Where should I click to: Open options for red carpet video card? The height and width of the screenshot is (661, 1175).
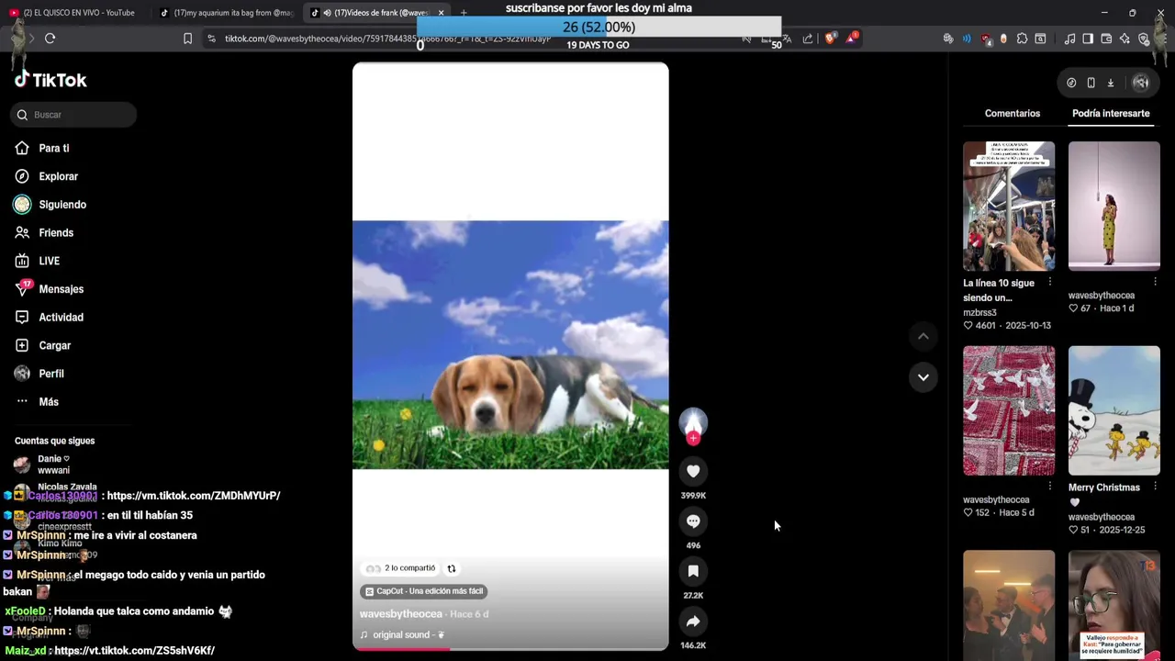[1050, 487]
